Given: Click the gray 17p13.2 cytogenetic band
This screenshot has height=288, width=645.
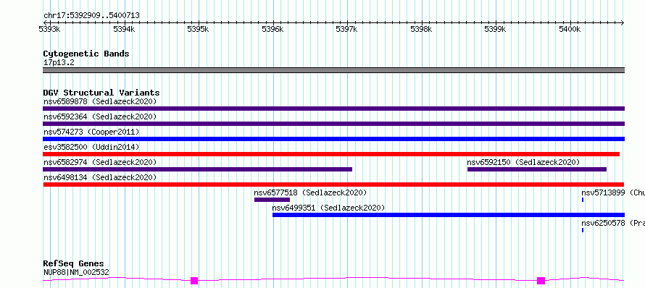Looking at the screenshot, I should coord(333,70).
